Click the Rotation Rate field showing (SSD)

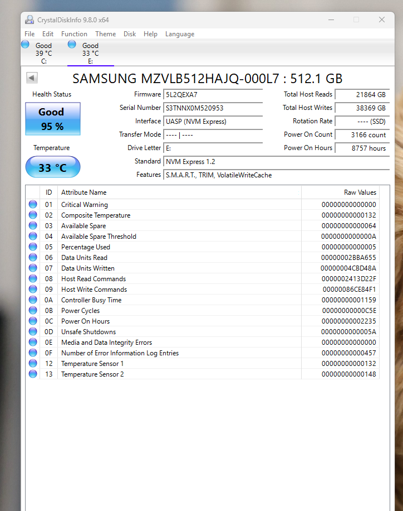(x=362, y=121)
